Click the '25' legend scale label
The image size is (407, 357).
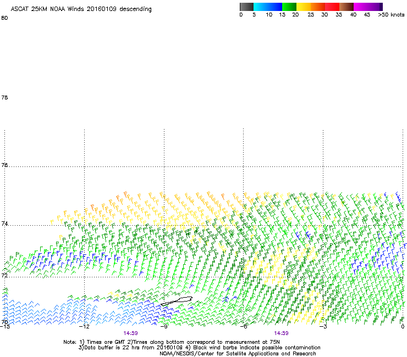[x=311, y=15]
